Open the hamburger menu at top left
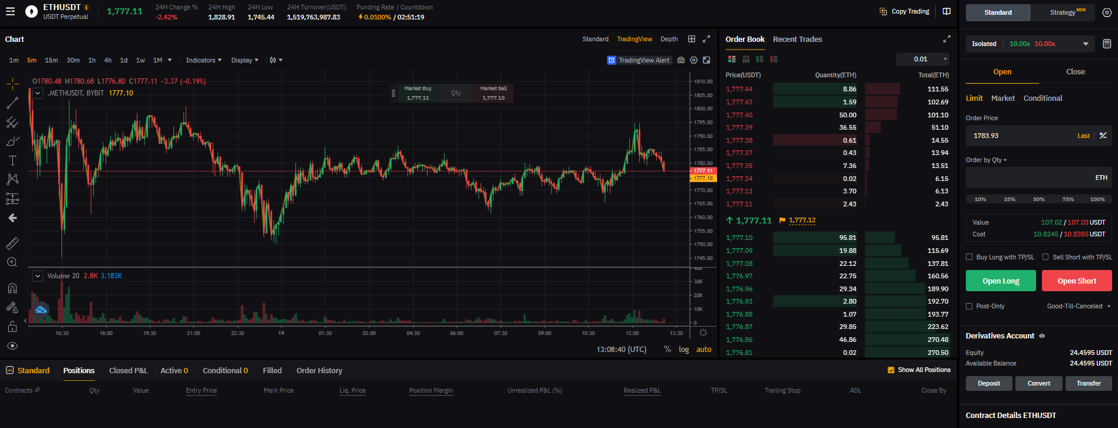The height and width of the screenshot is (428, 1118). 11,11
